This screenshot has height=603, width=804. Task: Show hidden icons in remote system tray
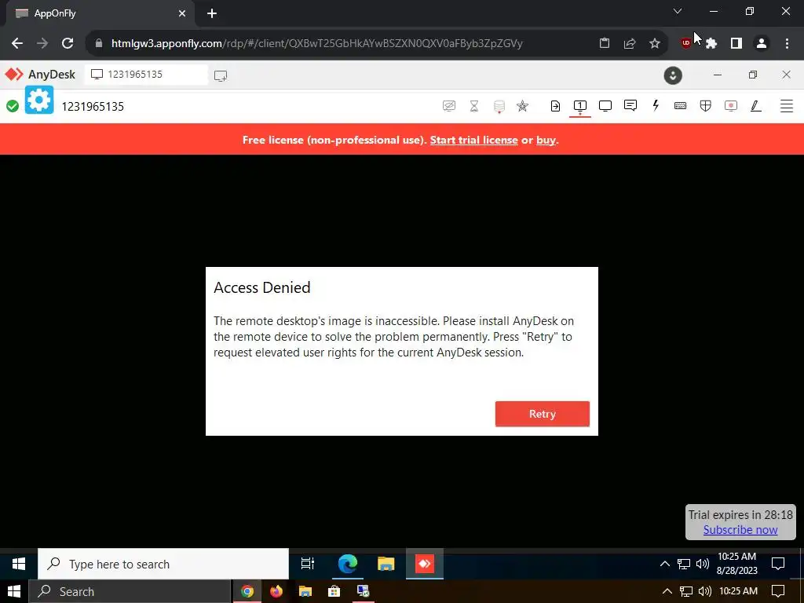point(664,564)
